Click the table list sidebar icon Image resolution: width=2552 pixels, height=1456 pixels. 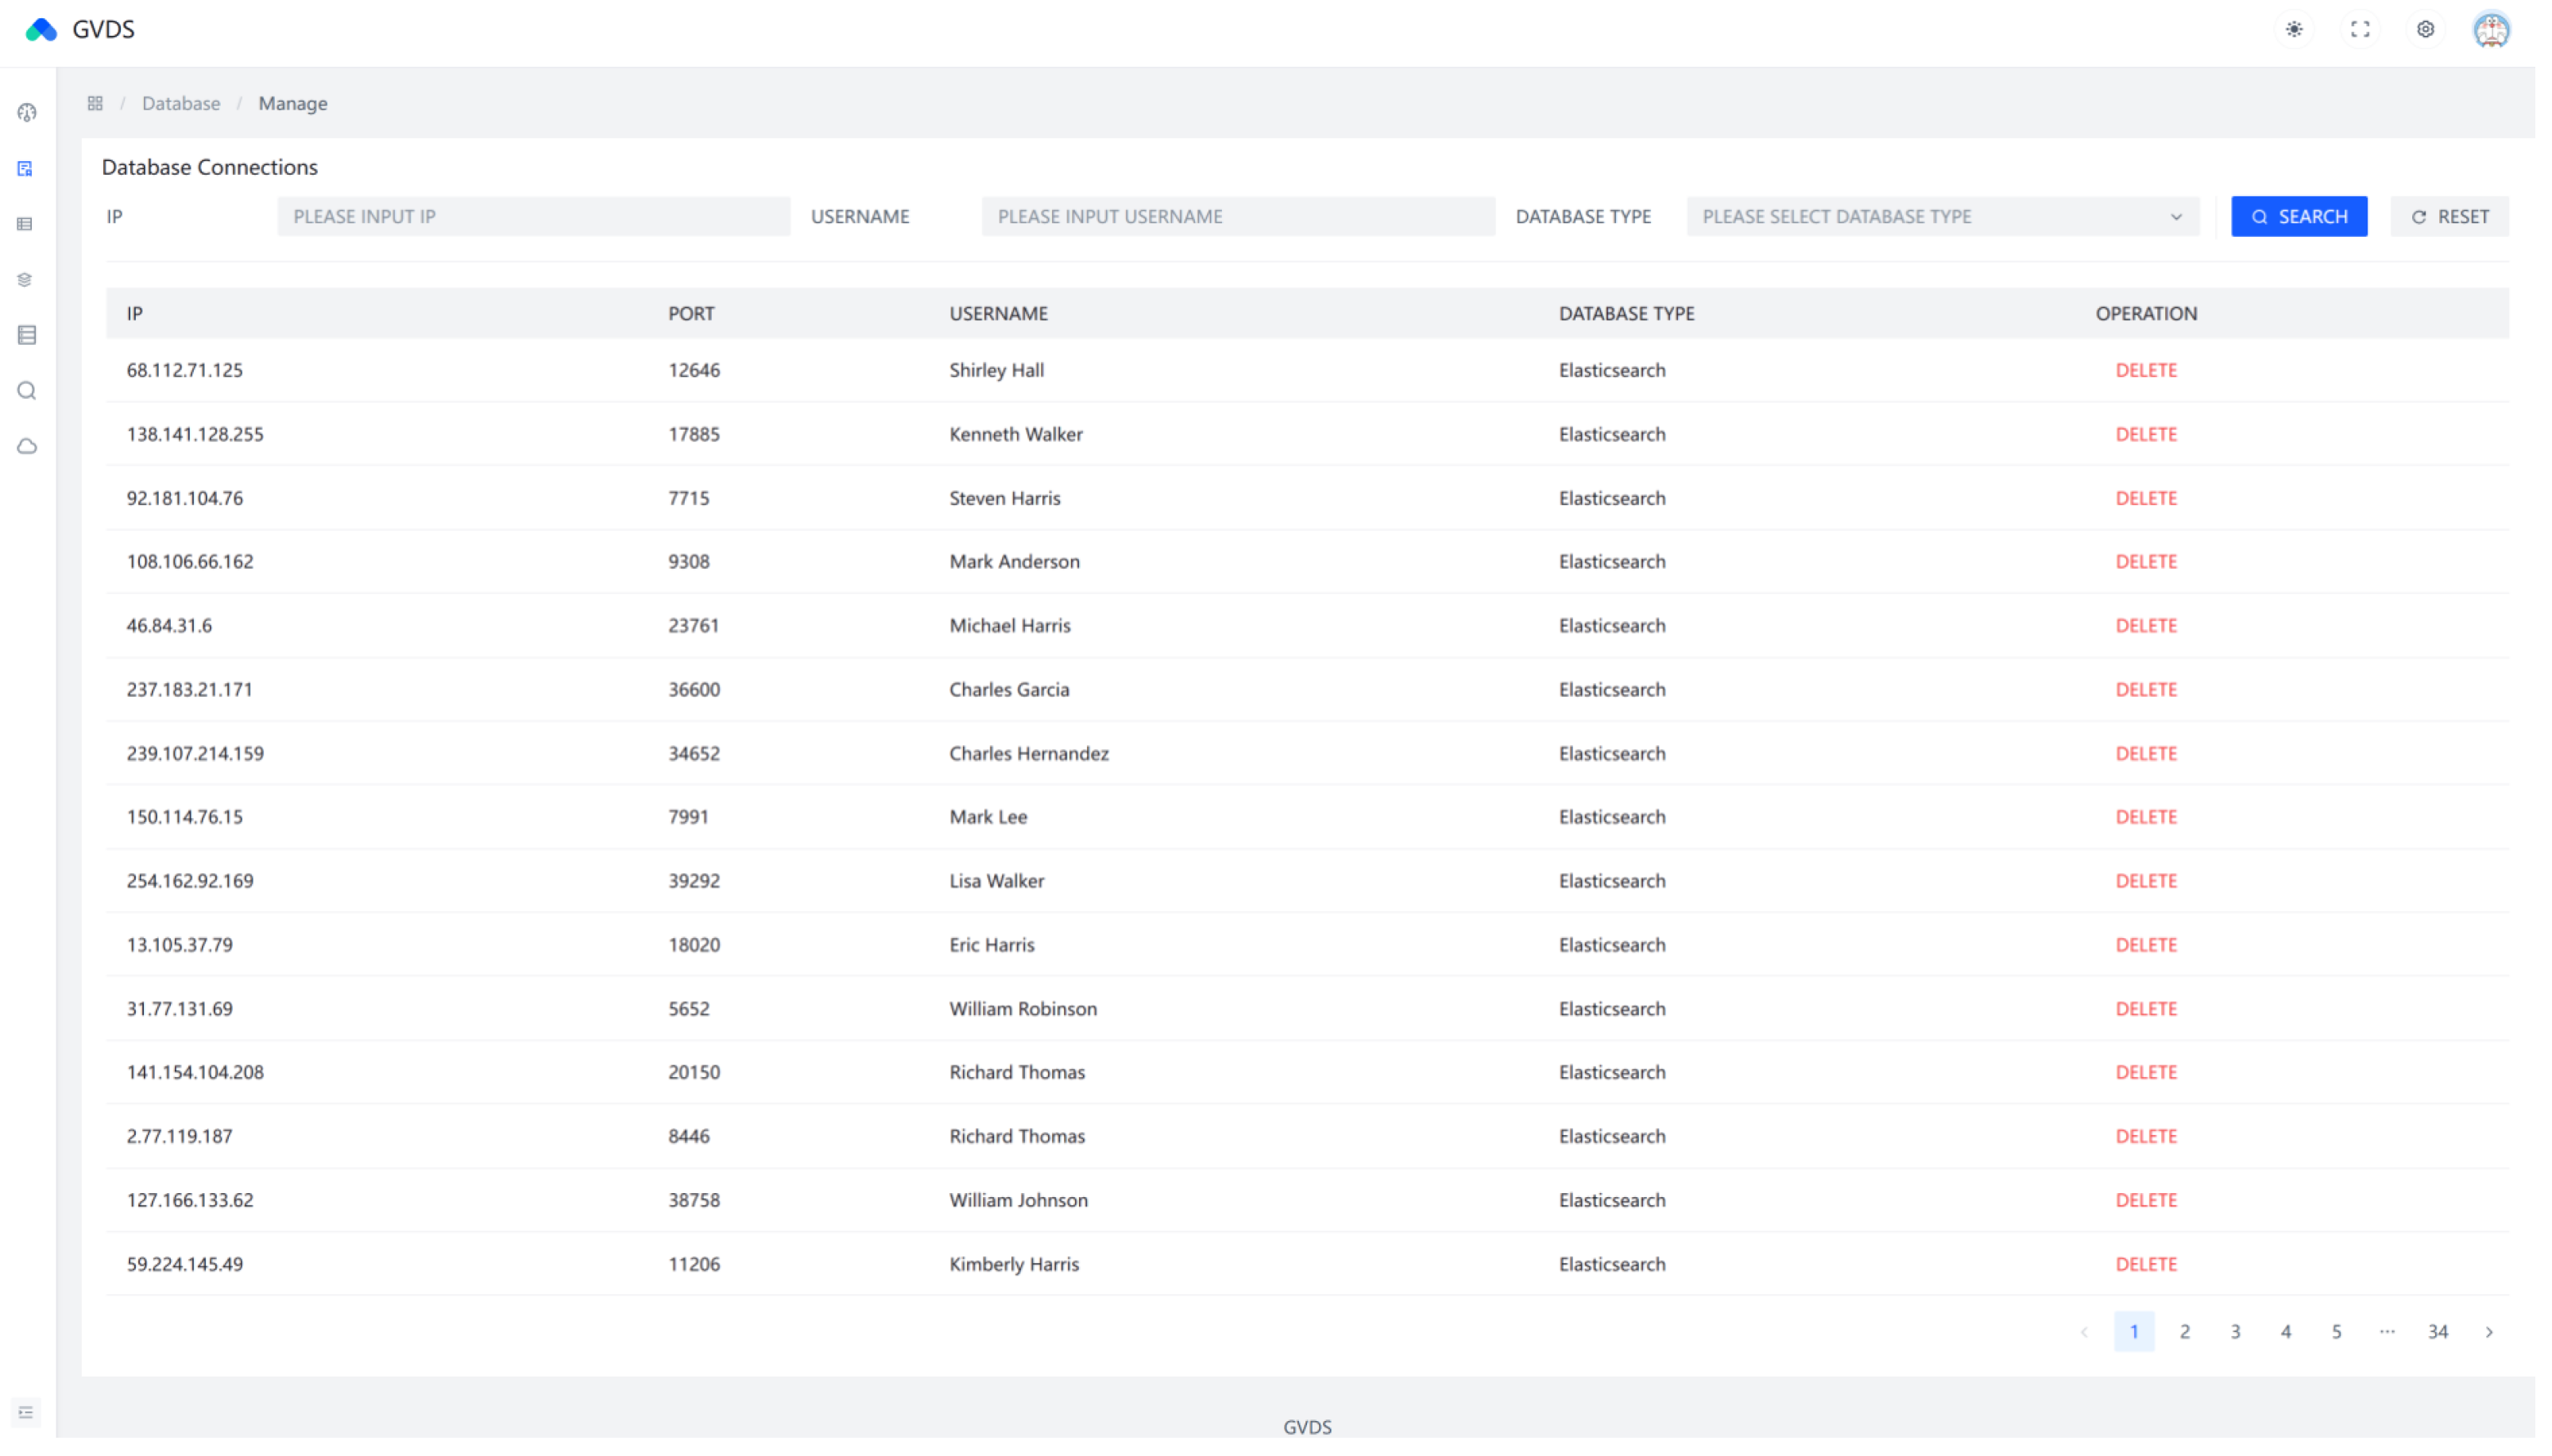(26, 224)
